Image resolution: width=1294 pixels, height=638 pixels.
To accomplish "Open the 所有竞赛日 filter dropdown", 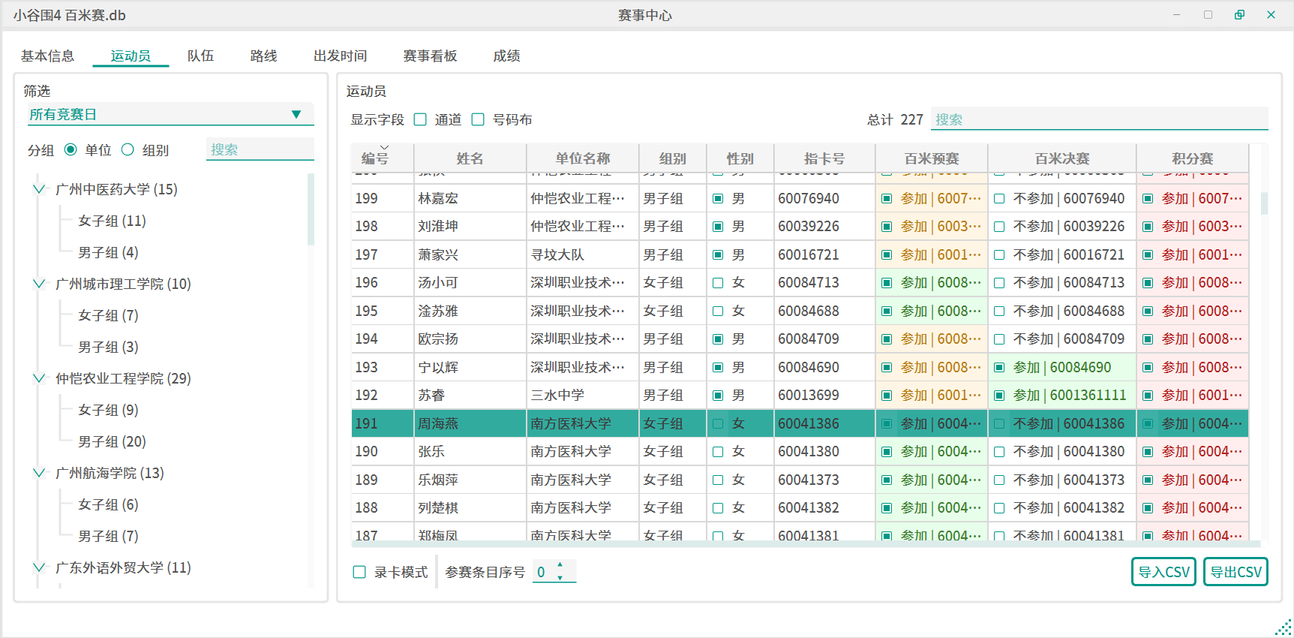I will coord(170,114).
